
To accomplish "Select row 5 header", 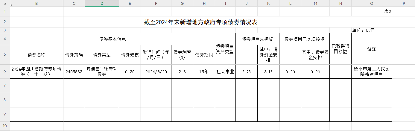I will click(5, 54).
